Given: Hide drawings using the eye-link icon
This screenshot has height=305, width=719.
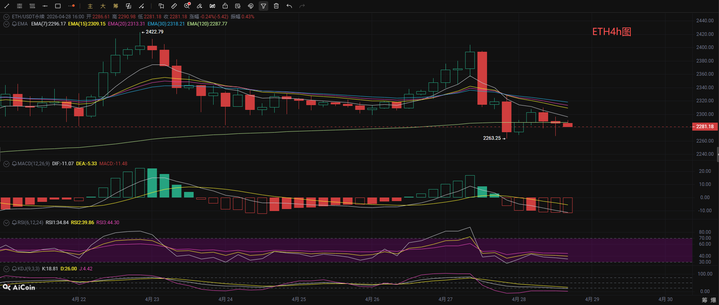Looking at the screenshot, I should [251, 6].
